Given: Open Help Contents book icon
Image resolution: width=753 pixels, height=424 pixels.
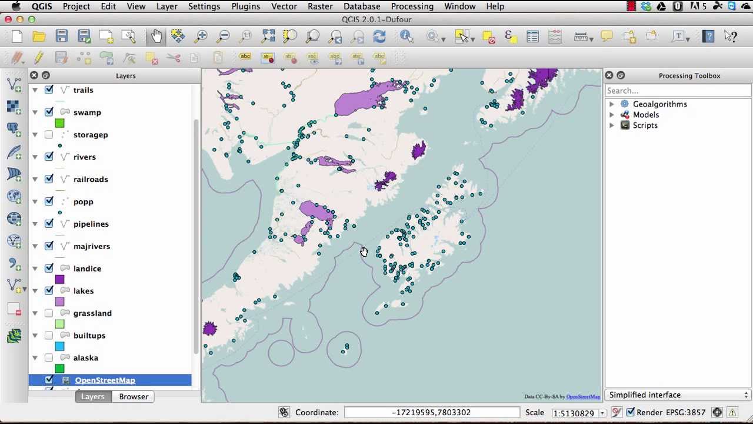Looking at the screenshot, I should [x=708, y=37].
